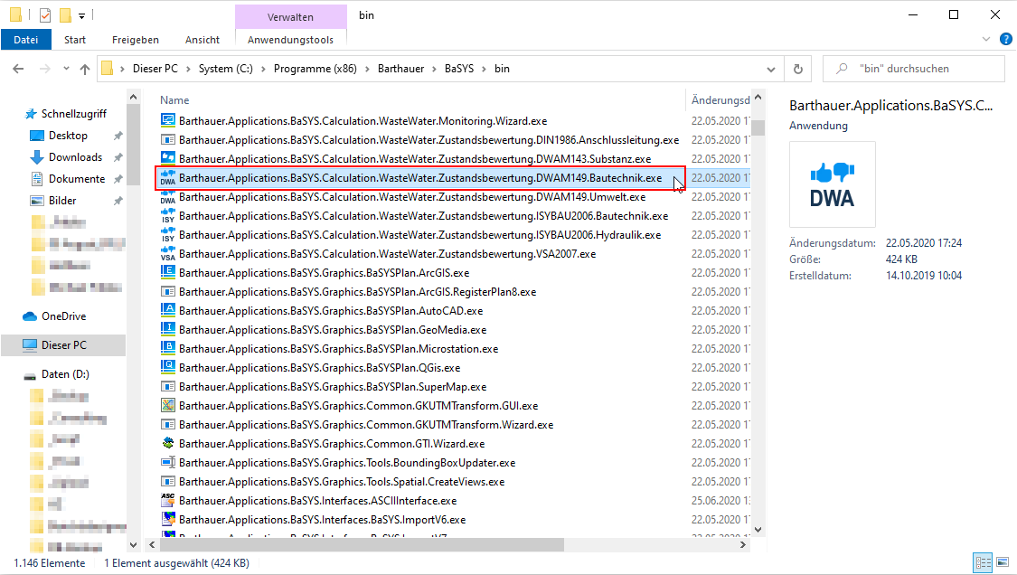Click the GKUTMTransform.GUI.exe file icon

(167, 406)
